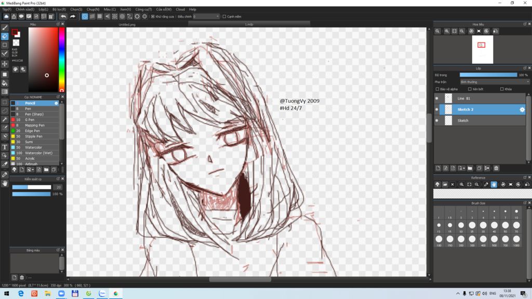Open the Bộ lọc(R) menu
The height and width of the screenshot is (299, 532).
click(59, 9)
